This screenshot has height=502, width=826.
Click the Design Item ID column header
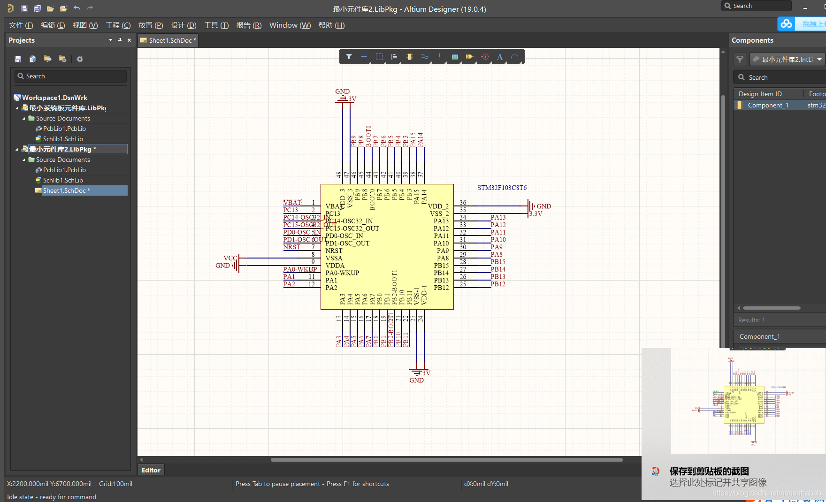pos(760,94)
